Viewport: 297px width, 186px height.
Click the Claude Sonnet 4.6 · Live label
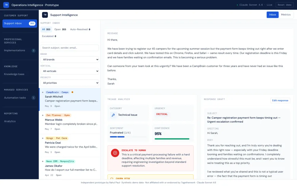click(256, 5)
